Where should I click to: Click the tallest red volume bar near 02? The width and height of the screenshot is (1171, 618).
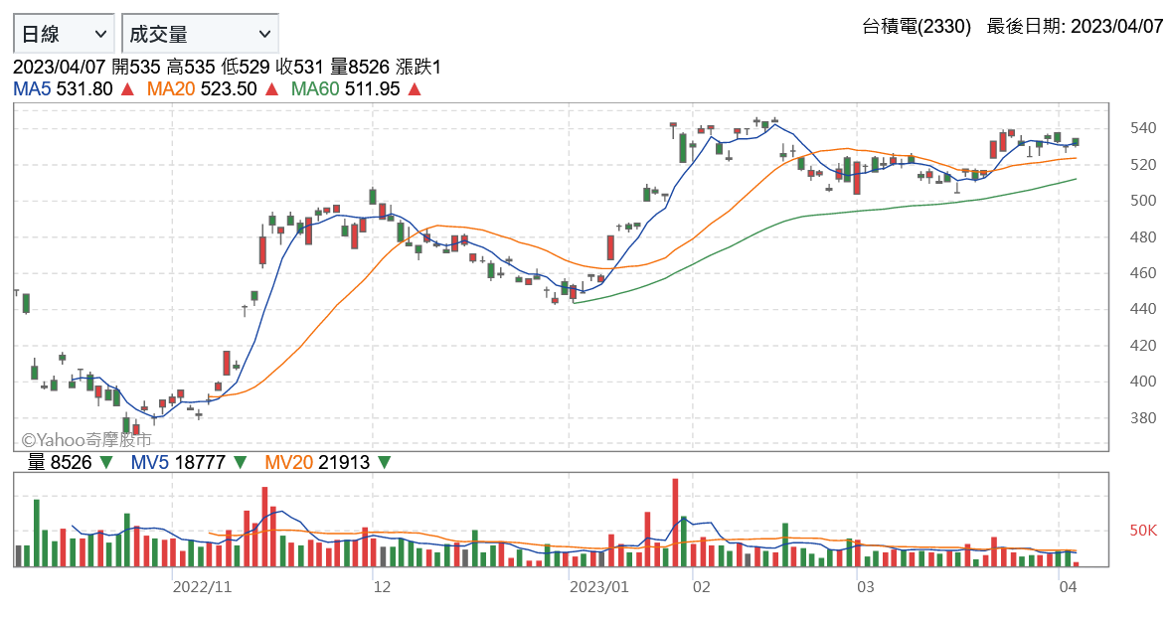click(675, 523)
